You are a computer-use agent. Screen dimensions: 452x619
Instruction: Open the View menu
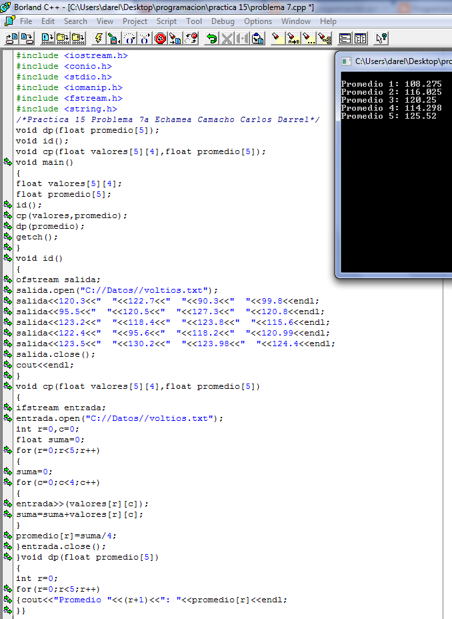(105, 21)
